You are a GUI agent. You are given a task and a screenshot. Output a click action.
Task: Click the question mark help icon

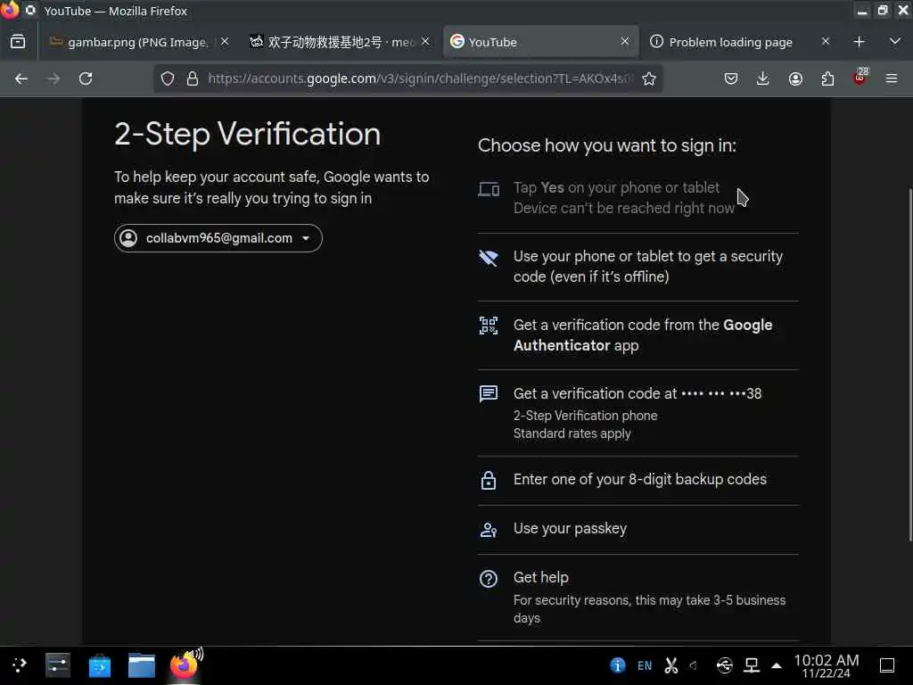pyautogui.click(x=489, y=578)
